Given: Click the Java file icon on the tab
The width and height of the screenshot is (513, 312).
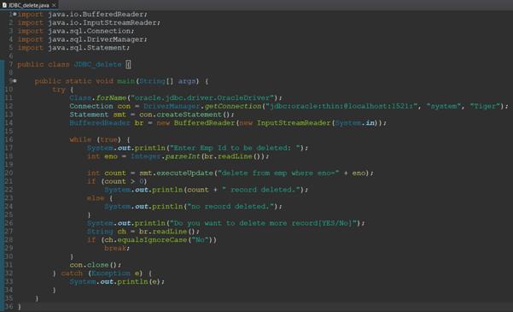Looking at the screenshot, I should pyautogui.click(x=4, y=5).
